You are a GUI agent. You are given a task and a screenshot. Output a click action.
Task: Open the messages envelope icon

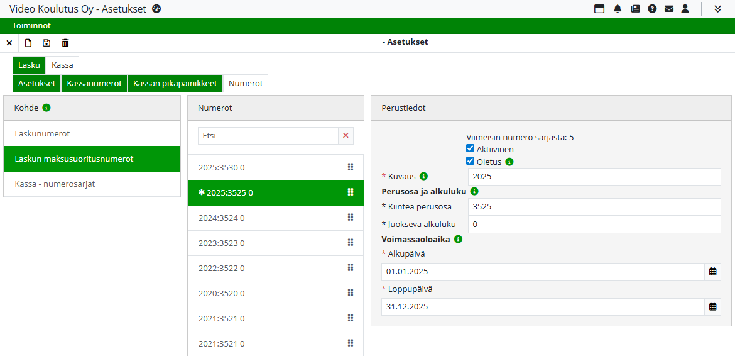(x=669, y=9)
